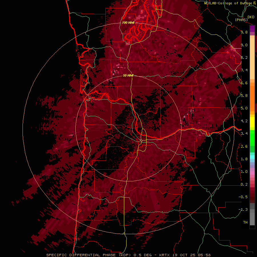The height and width of the screenshot is (257, 257).
Task: Click the peach segment of the color bar
Action: [x=252, y=58]
